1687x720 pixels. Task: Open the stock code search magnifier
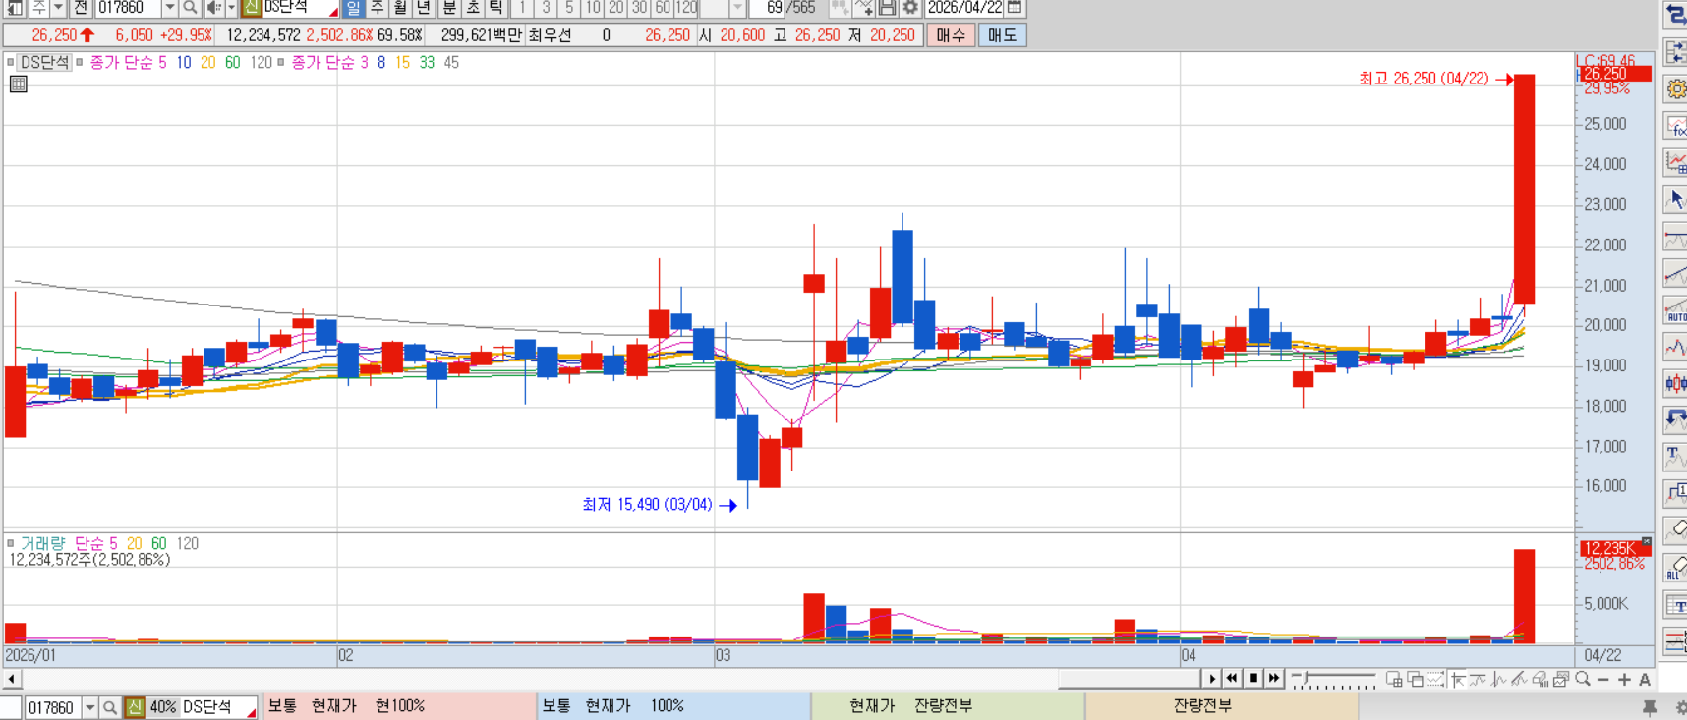190,8
